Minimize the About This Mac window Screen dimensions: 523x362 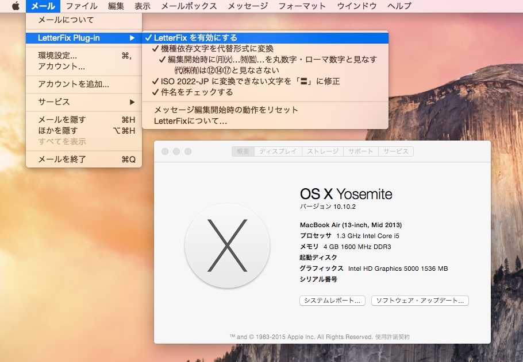click(176, 151)
